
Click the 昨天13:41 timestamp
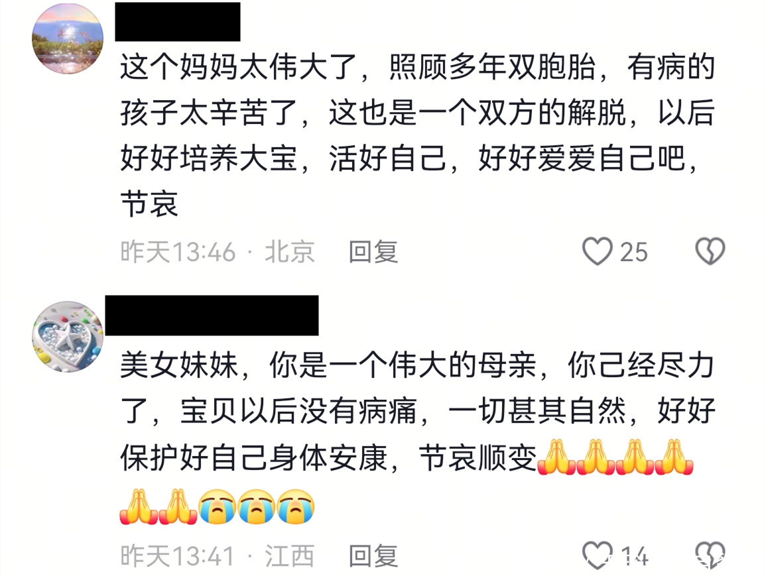(177, 555)
